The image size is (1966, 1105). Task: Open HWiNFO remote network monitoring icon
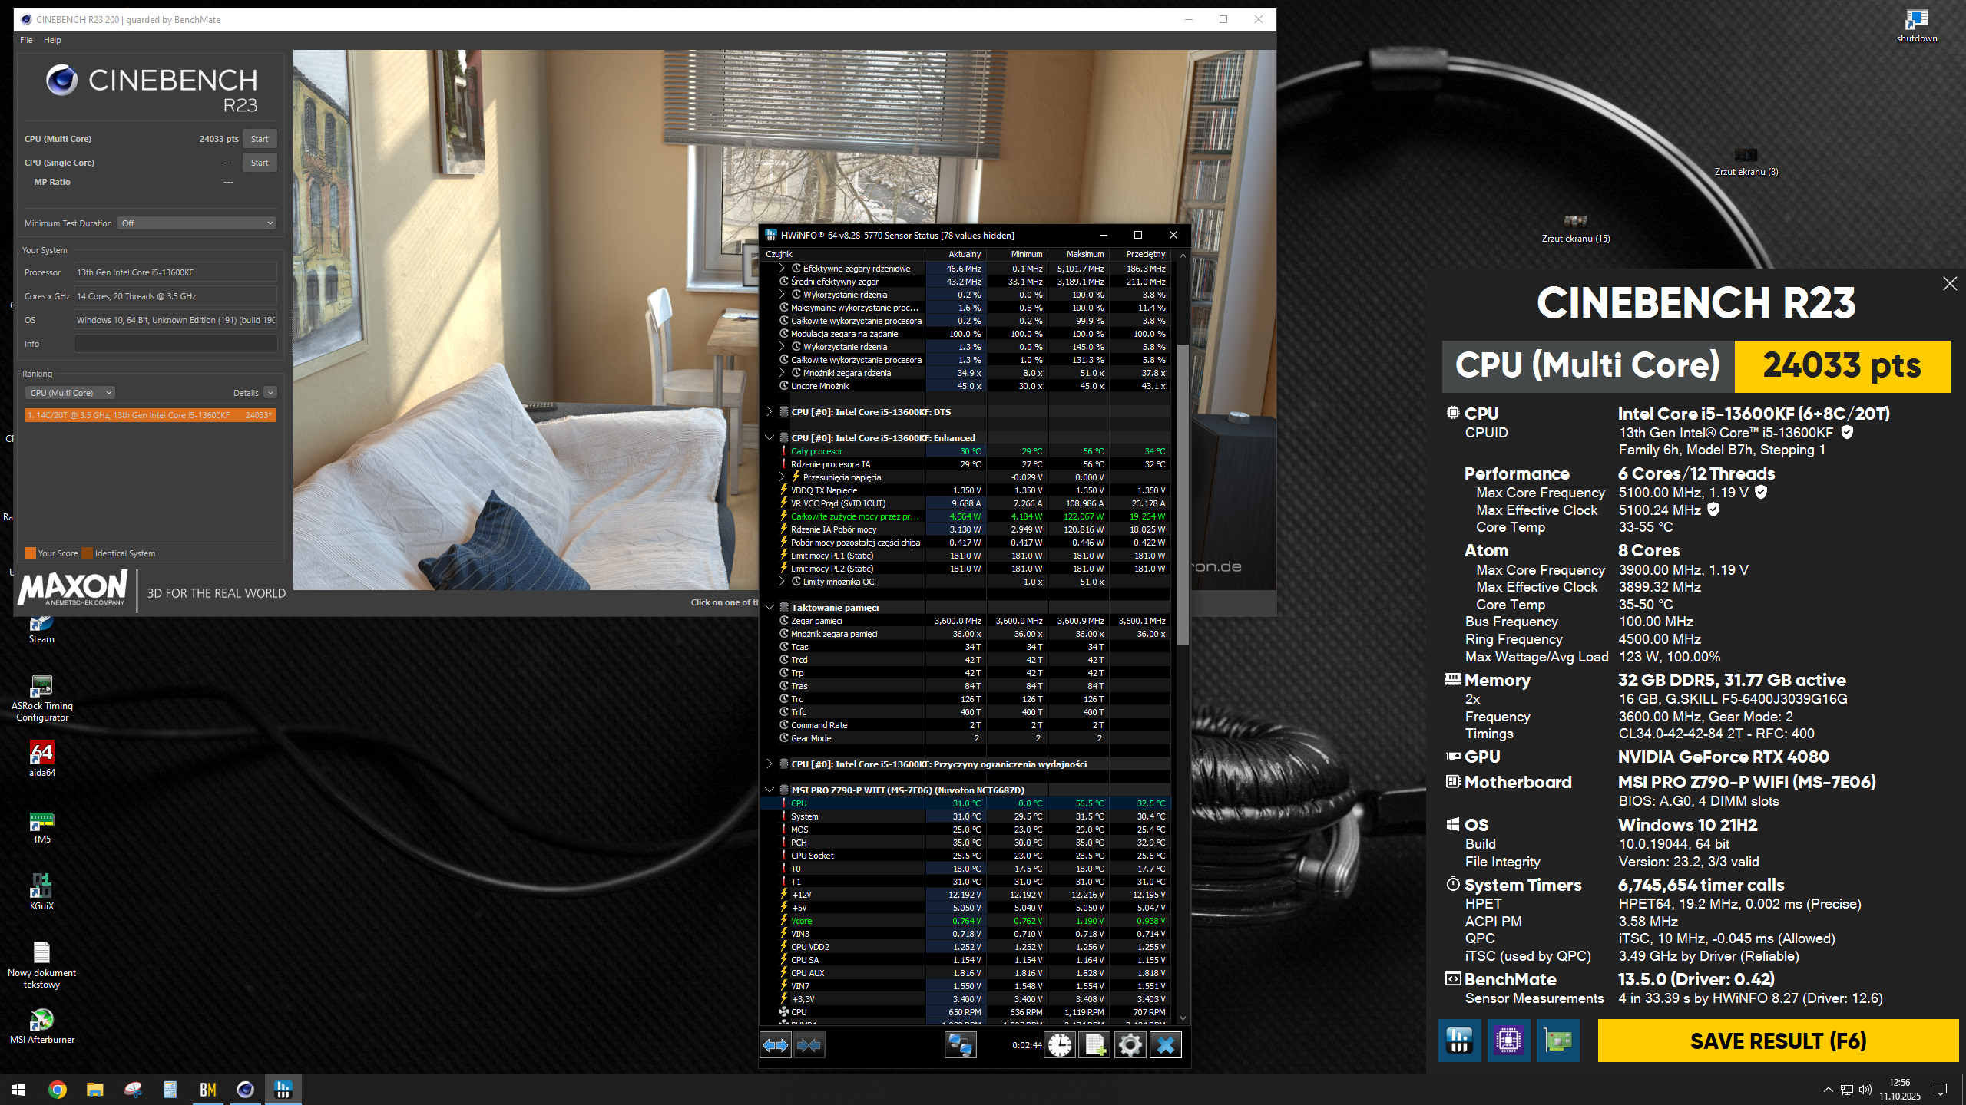tap(960, 1044)
